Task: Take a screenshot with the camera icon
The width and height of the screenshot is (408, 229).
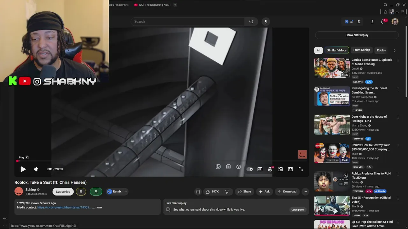Action: tap(239, 167)
